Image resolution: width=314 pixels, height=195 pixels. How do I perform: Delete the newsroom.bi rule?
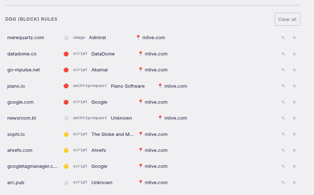point(294,118)
